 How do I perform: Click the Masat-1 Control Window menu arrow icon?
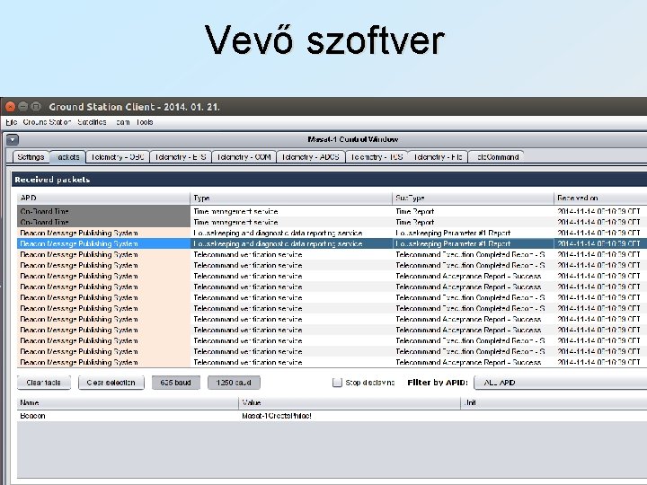[13, 140]
